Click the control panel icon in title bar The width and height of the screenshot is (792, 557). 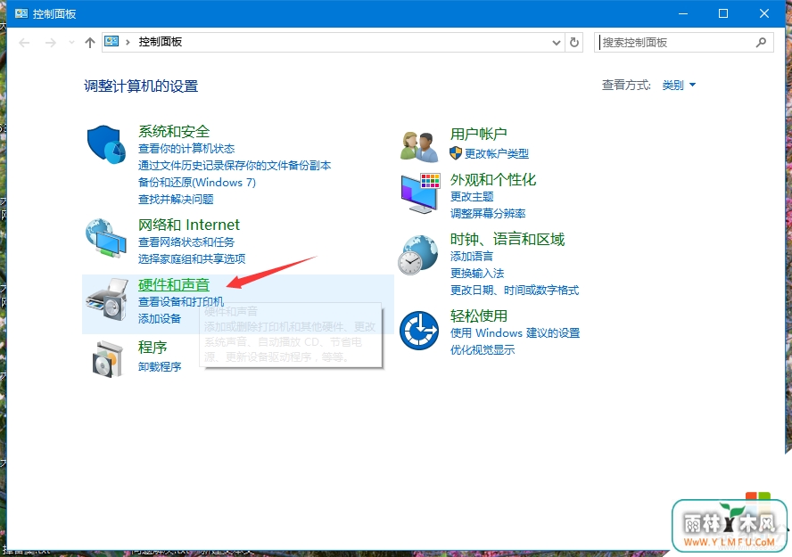[x=21, y=13]
